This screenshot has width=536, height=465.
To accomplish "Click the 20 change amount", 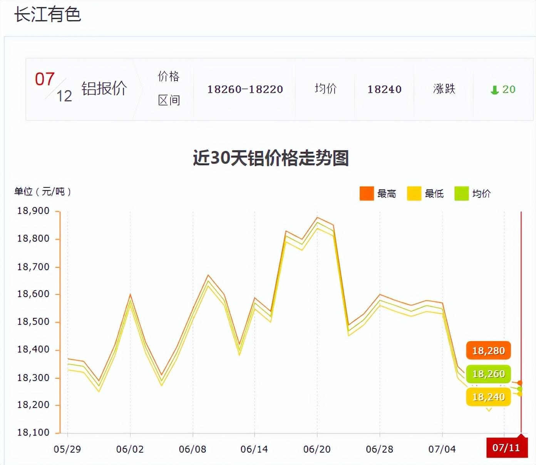I will 509,89.
